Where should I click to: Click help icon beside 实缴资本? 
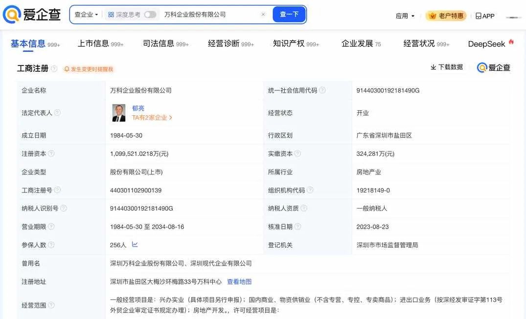click(x=297, y=153)
